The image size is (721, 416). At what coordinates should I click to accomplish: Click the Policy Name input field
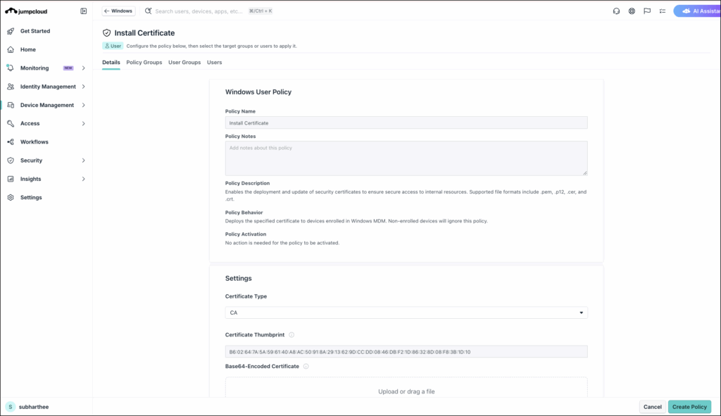pyautogui.click(x=406, y=122)
